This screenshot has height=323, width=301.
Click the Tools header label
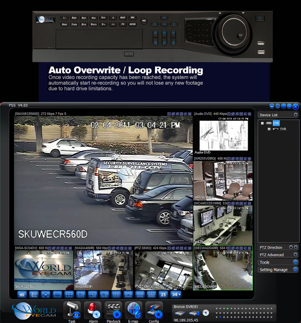click(265, 262)
